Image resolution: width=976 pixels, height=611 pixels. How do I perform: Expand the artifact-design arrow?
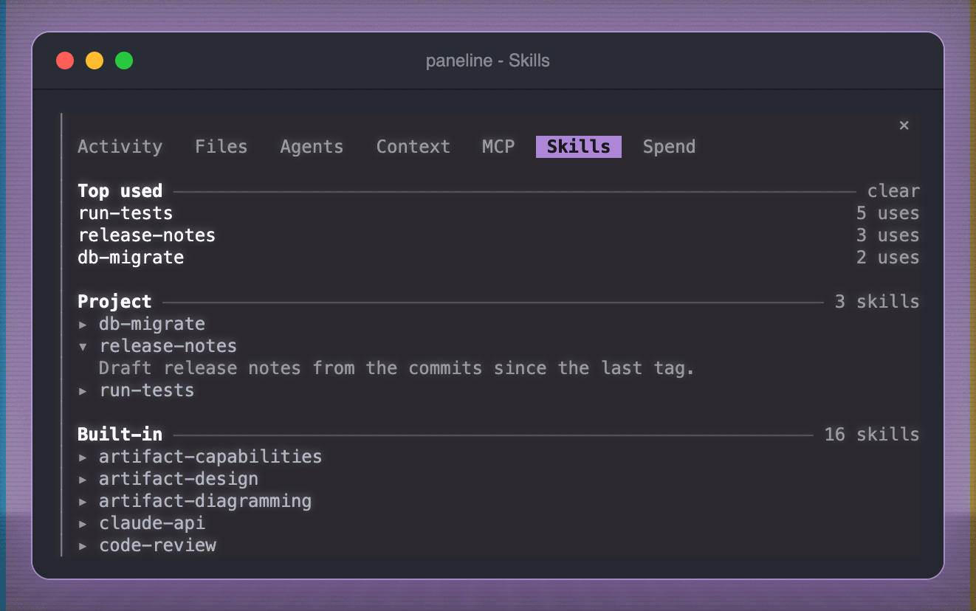pyautogui.click(x=83, y=479)
